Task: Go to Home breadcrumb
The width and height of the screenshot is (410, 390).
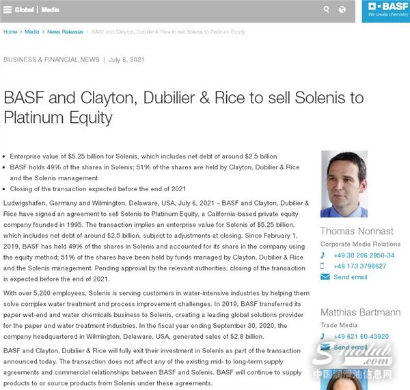Action: click(x=10, y=32)
